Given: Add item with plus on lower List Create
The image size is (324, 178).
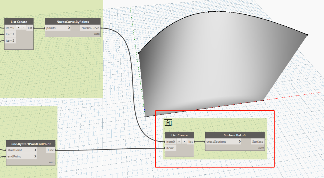Looking at the screenshot, I should pos(179,141).
